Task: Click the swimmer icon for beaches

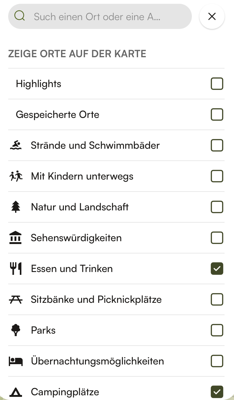Action: tap(15, 145)
